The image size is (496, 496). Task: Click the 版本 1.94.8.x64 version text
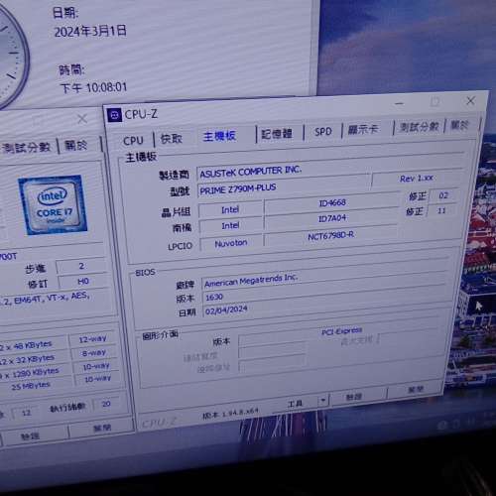[x=230, y=413]
